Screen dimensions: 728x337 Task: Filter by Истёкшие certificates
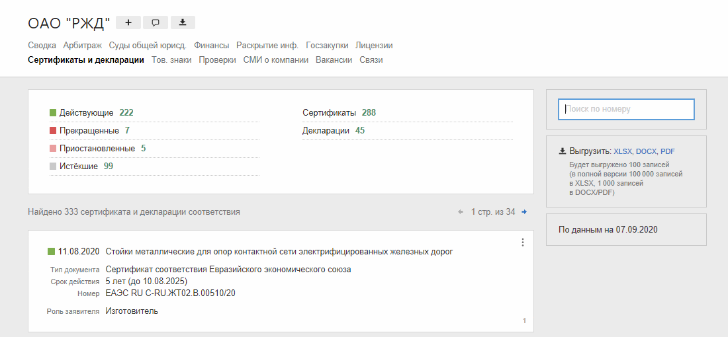click(78, 167)
